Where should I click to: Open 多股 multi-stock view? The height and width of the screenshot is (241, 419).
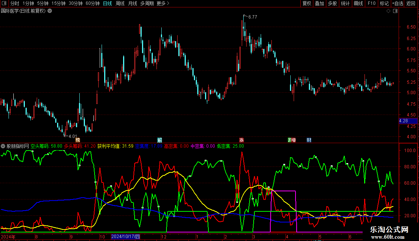[333, 3]
